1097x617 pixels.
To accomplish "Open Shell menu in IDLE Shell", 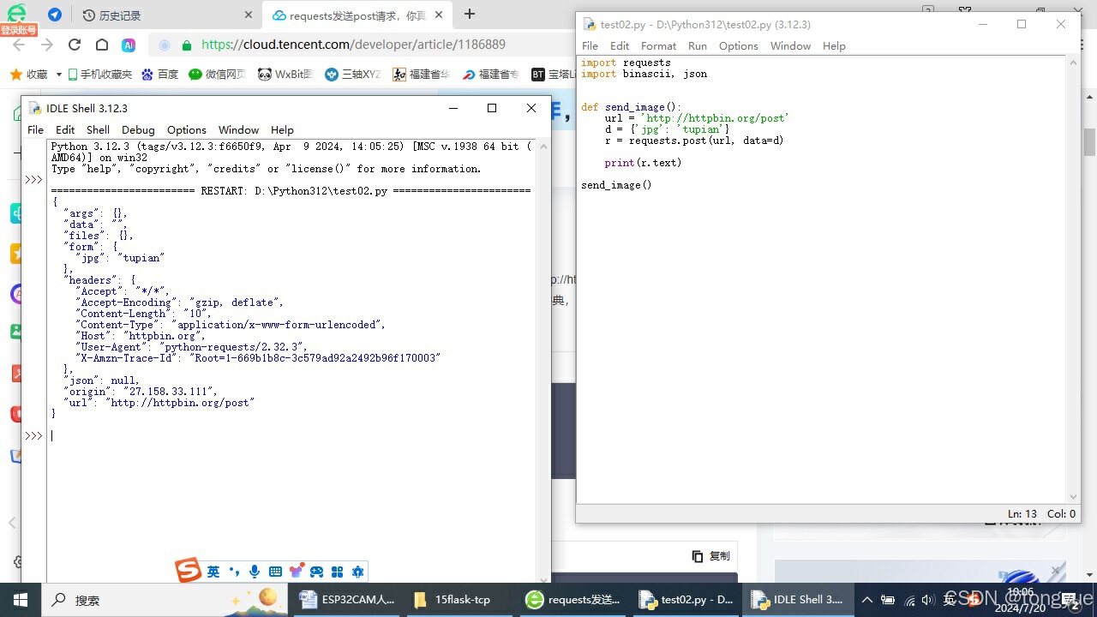I will point(98,129).
